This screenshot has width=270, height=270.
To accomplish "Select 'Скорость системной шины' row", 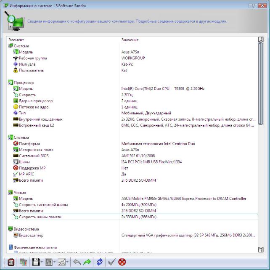I will point(135,205).
